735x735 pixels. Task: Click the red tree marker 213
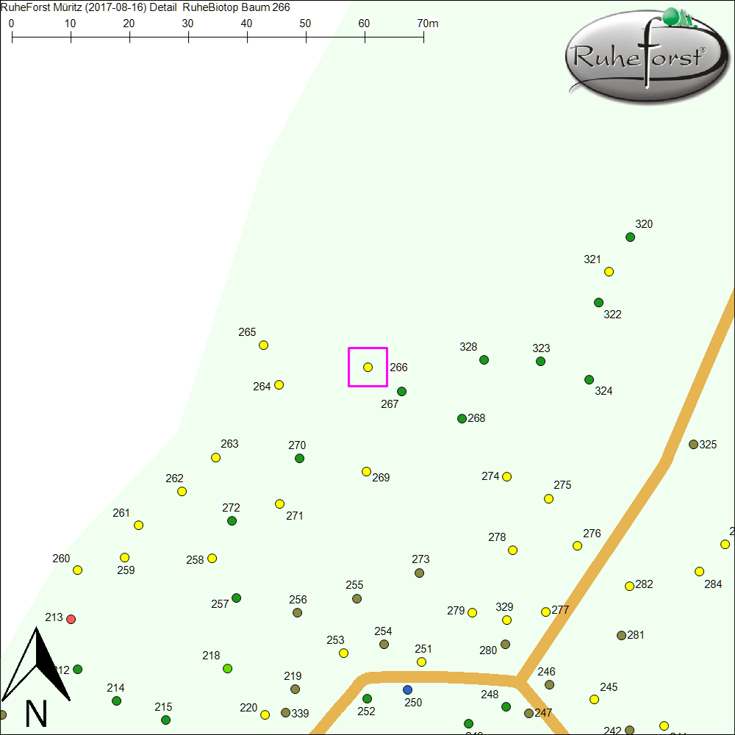coord(71,619)
